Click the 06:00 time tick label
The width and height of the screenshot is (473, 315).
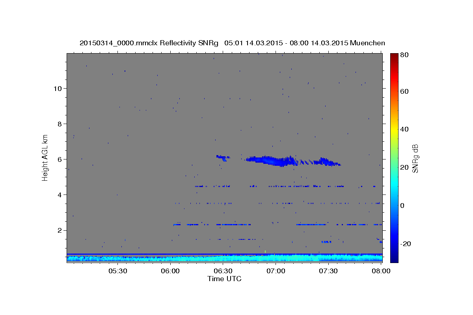click(170, 271)
